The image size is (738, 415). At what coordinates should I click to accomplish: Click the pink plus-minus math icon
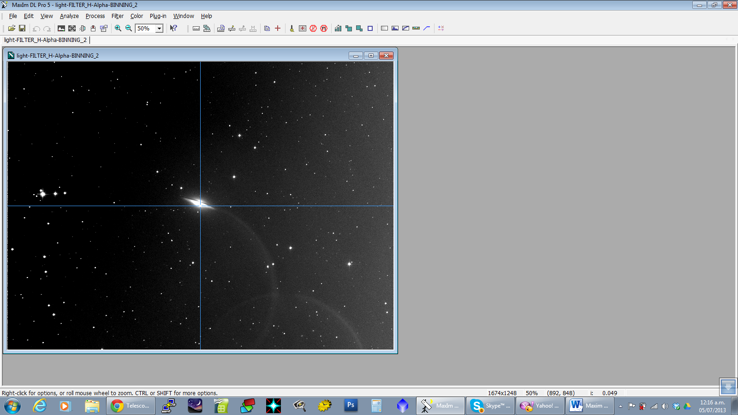[x=441, y=28]
